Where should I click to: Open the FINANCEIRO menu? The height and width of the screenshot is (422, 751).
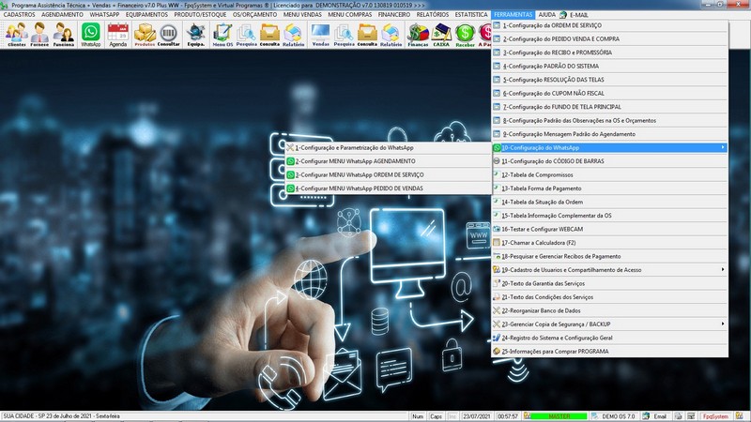394,15
